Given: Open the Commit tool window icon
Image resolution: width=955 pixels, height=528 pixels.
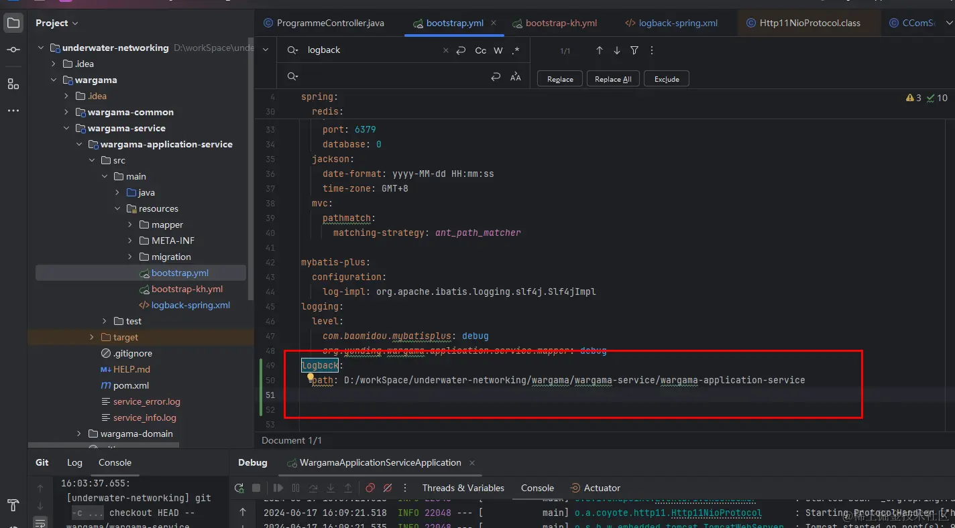Looking at the screenshot, I should [x=13, y=50].
